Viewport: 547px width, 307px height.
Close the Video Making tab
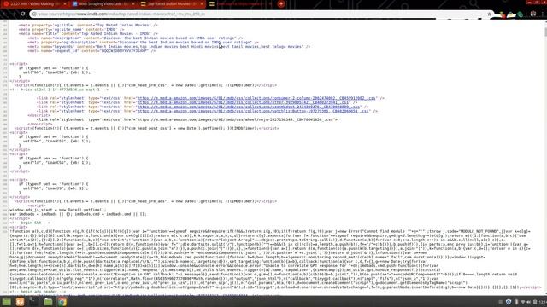coord(65,3)
